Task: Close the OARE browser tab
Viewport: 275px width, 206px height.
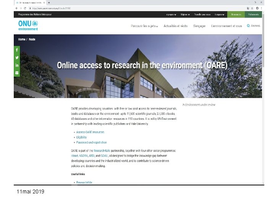Action: (x=44, y=3)
